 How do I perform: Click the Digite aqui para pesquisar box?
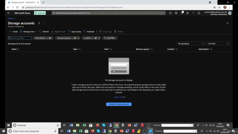(33, 131)
